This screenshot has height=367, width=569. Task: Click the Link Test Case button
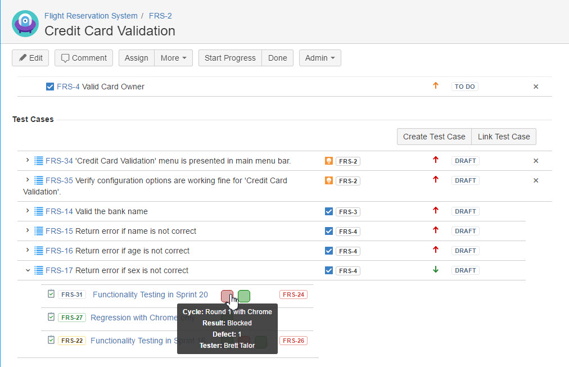(x=503, y=137)
